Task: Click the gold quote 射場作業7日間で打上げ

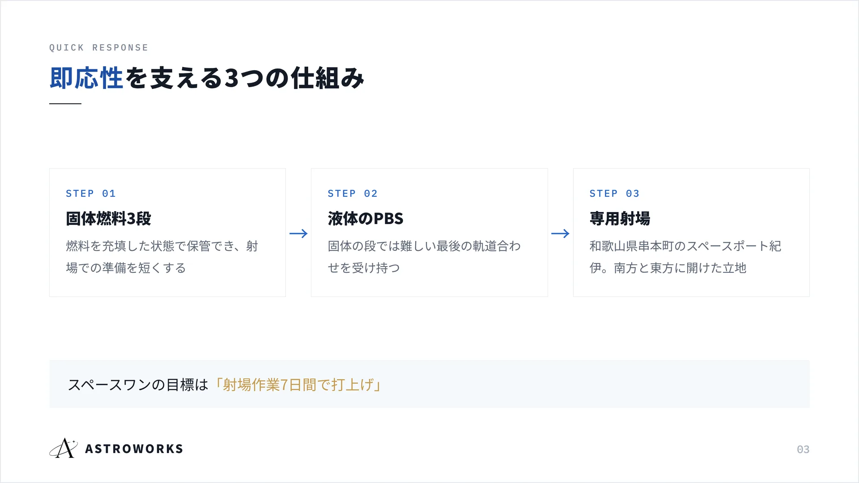Action: 298,385
